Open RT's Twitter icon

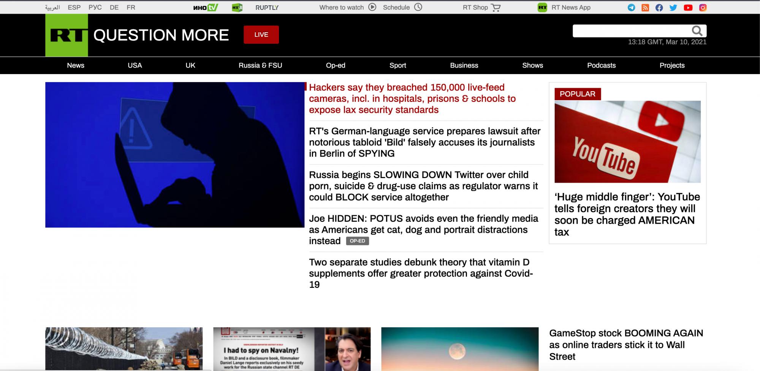(x=673, y=8)
